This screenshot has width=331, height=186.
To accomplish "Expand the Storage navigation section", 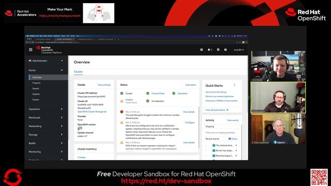I will point(46,134).
